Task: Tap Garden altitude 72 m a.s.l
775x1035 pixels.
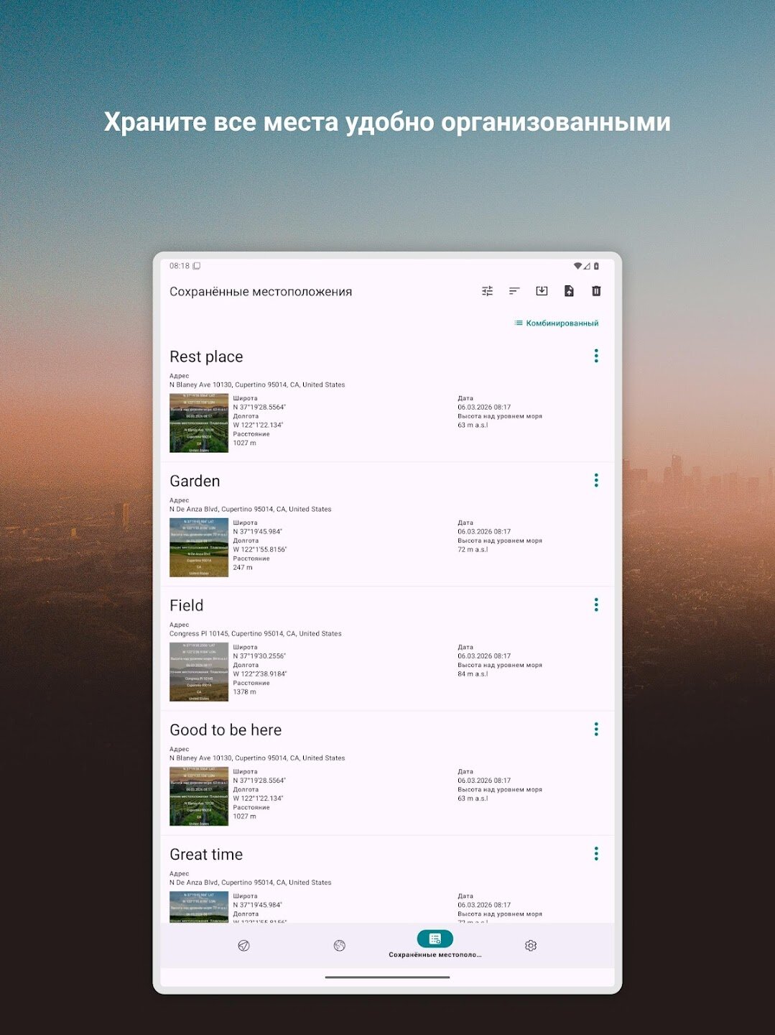Action: [473, 549]
